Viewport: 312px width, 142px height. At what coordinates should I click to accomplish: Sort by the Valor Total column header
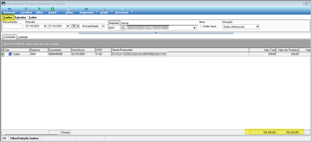[x=263, y=50]
